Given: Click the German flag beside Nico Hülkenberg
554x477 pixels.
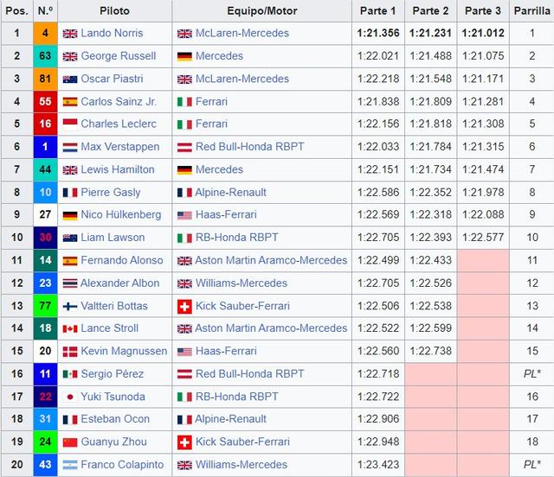Looking at the screenshot, I should pos(70,215).
